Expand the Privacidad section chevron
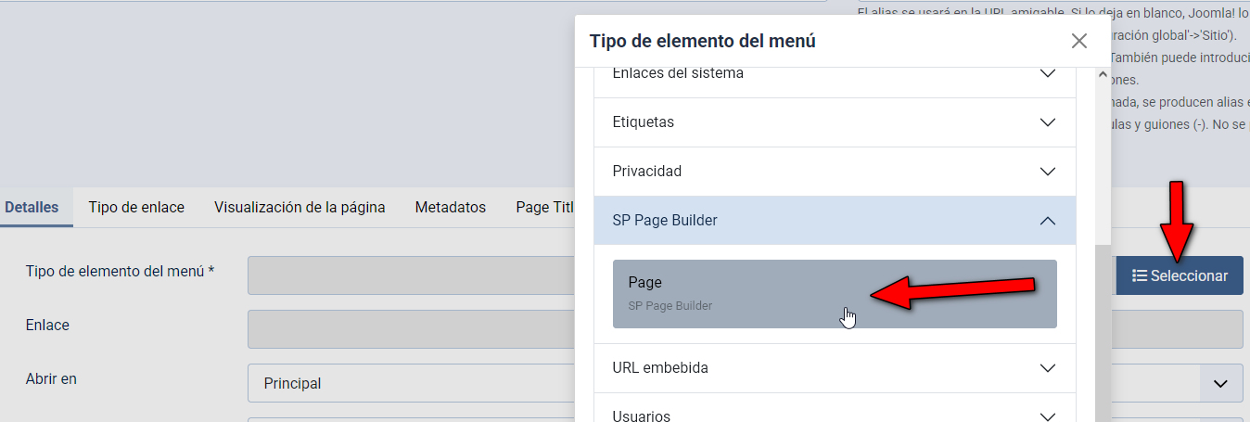The height and width of the screenshot is (422, 1250). [1048, 172]
